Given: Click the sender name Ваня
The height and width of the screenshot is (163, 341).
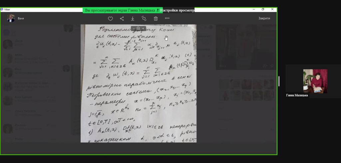Looking at the screenshot, I should click(x=21, y=19).
